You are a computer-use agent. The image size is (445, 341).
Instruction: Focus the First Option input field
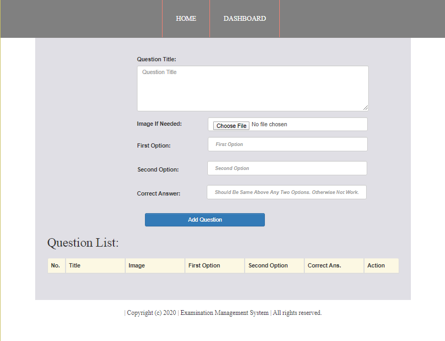point(287,144)
